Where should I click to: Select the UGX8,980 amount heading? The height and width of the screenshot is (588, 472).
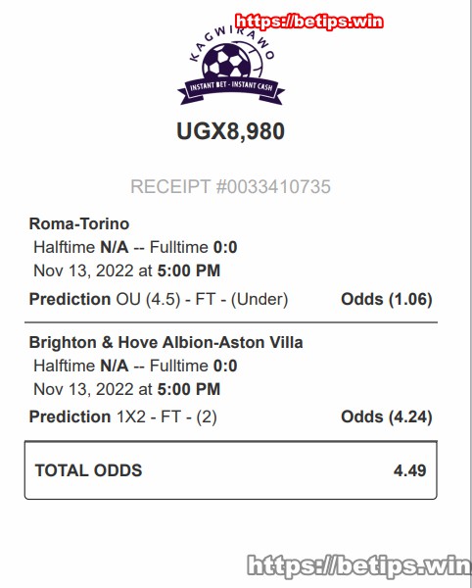(230, 131)
